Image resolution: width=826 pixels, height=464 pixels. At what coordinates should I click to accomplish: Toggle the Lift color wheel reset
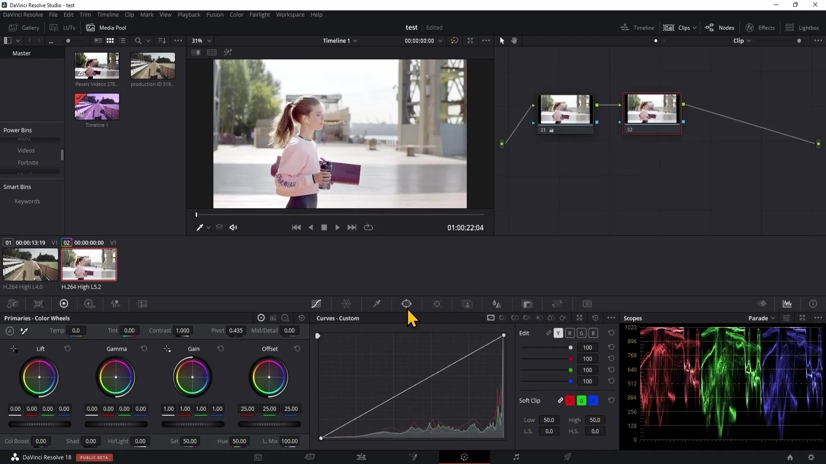coord(67,348)
